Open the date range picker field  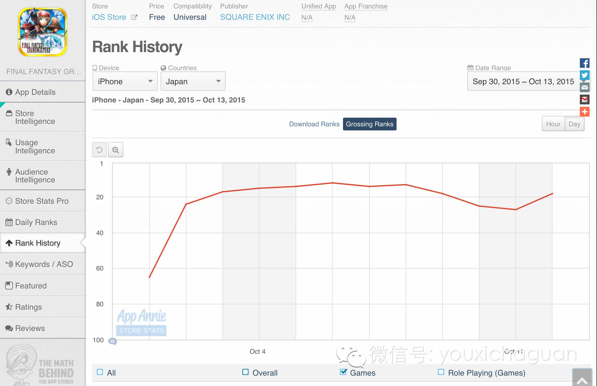point(523,82)
